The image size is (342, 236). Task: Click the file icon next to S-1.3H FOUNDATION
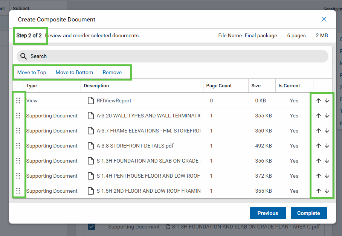click(90, 161)
